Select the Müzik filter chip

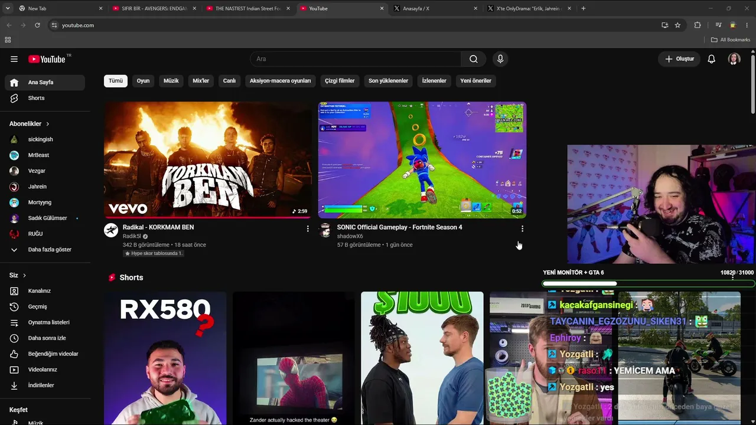click(x=171, y=81)
